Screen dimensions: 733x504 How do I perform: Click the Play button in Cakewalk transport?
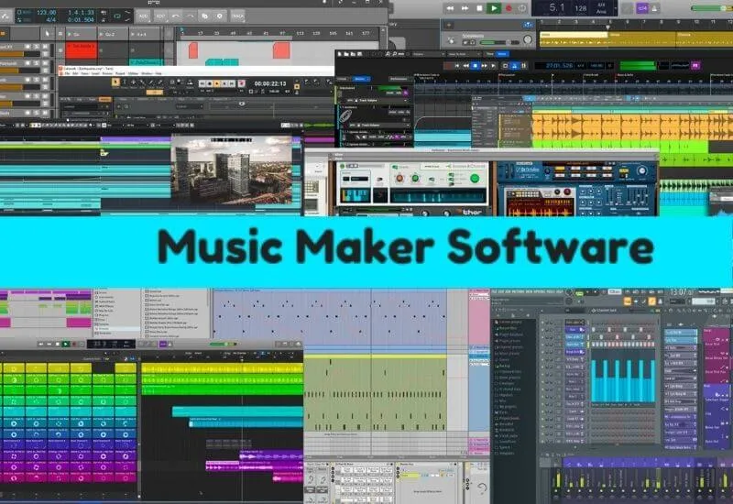point(217,83)
